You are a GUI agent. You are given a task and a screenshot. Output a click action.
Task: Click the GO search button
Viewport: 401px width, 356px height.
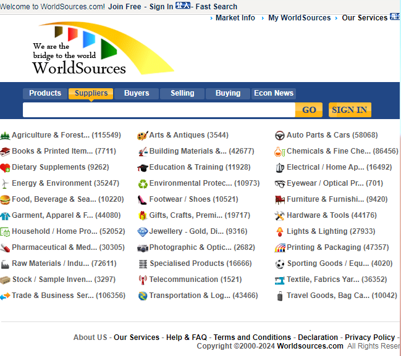[x=309, y=110]
